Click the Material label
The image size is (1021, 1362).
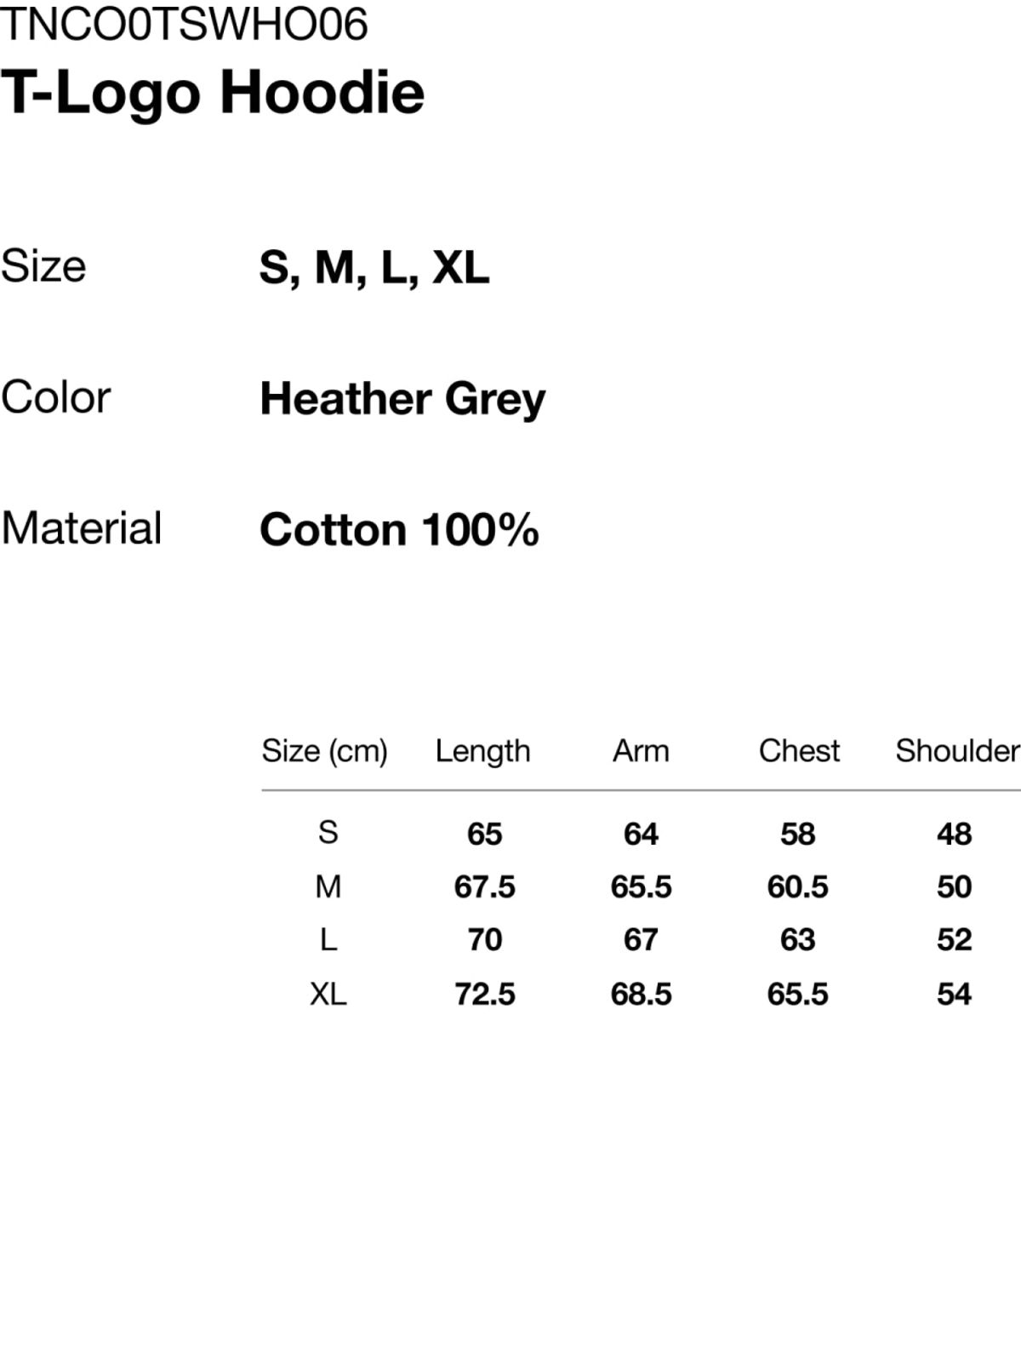pyautogui.click(x=82, y=528)
